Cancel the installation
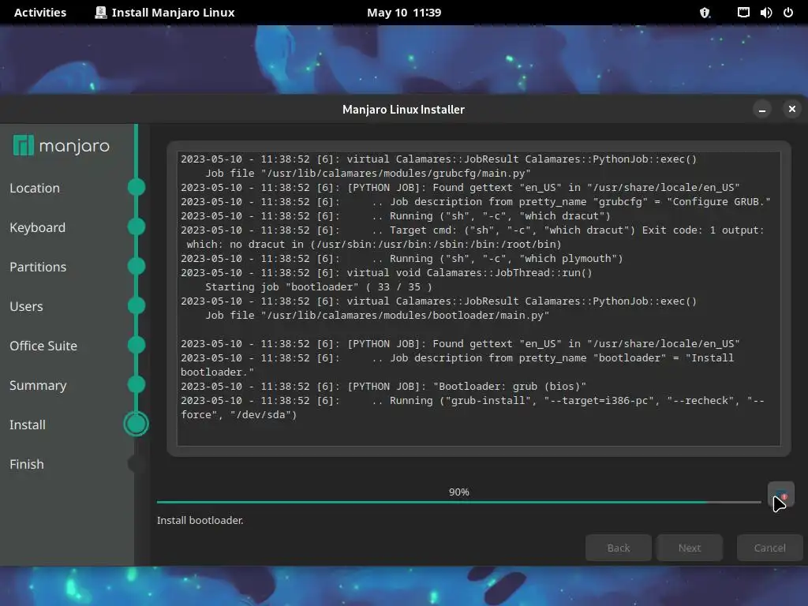The image size is (808, 606). (x=770, y=548)
